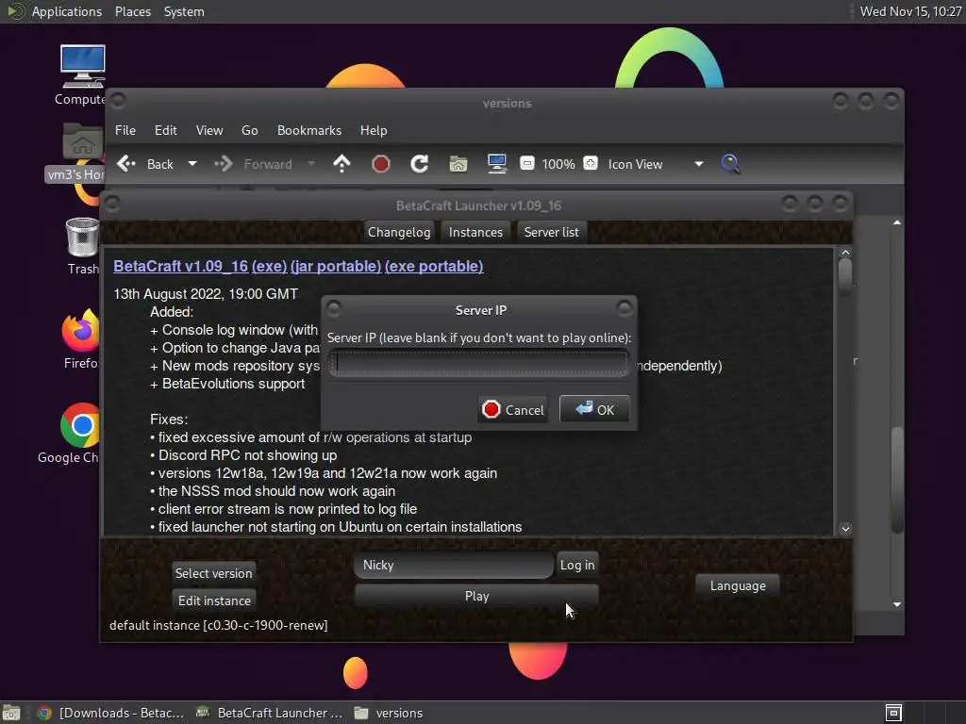The height and width of the screenshot is (724, 966).
Task: Click the Select version button
Action: pos(214,573)
